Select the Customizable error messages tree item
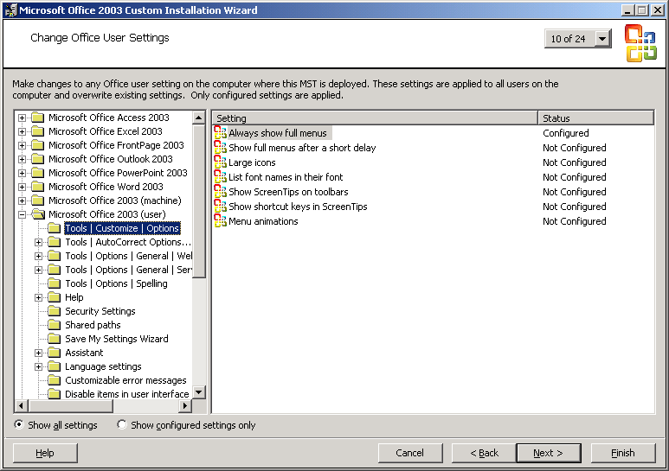This screenshot has width=669, height=471. coord(125,380)
